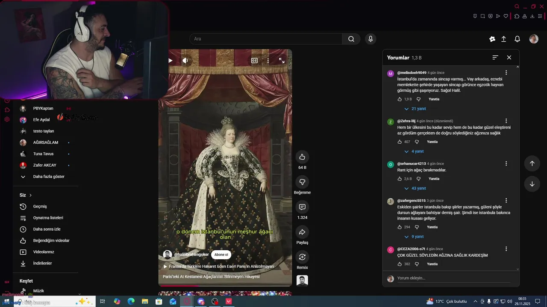Open the browser downloads icon
Screen dimensions: 547x307
[x=532, y=16]
